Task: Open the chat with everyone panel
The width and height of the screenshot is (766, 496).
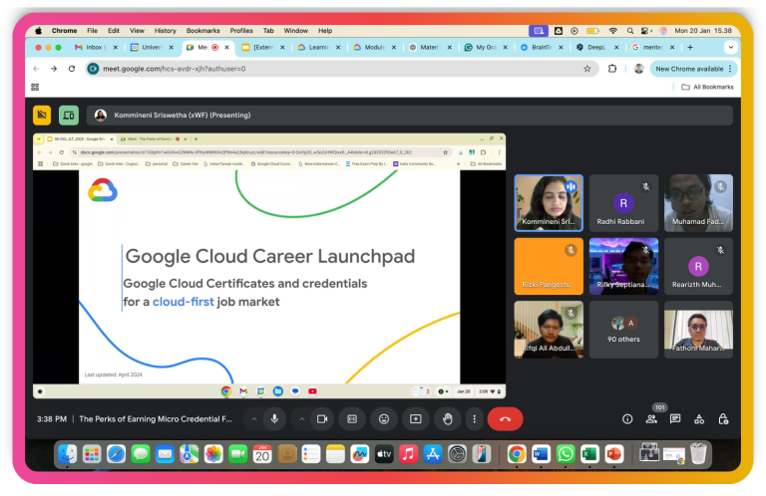Action: [x=675, y=419]
